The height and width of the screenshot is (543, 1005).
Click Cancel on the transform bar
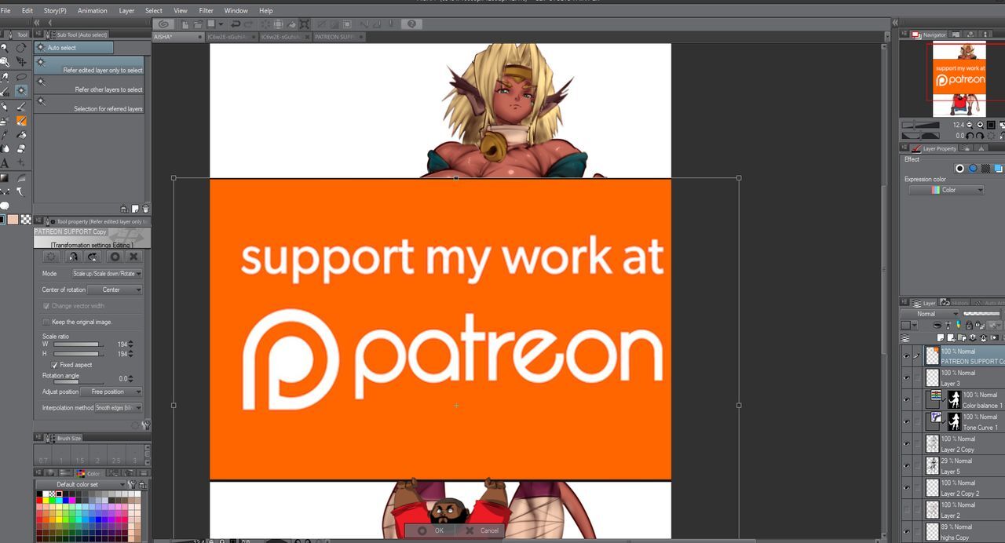482,530
